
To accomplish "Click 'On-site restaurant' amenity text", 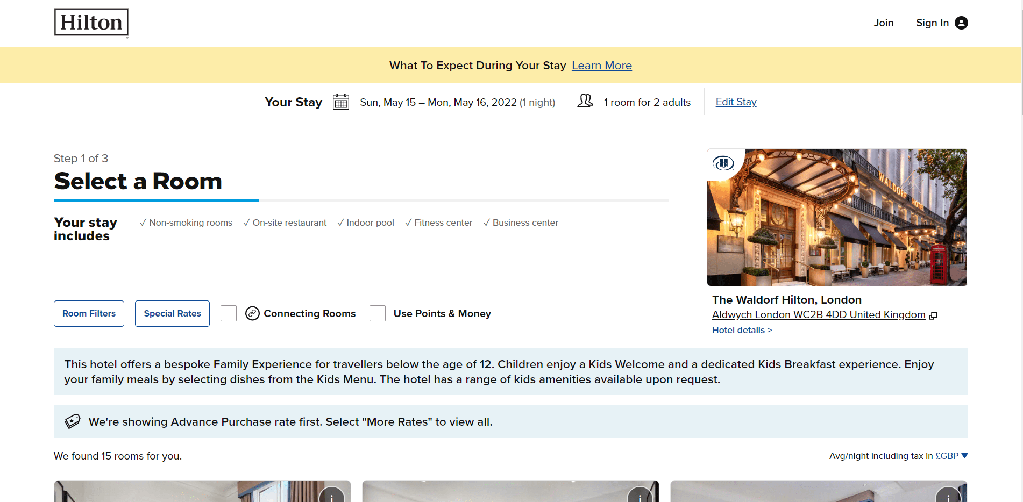I will pos(289,223).
